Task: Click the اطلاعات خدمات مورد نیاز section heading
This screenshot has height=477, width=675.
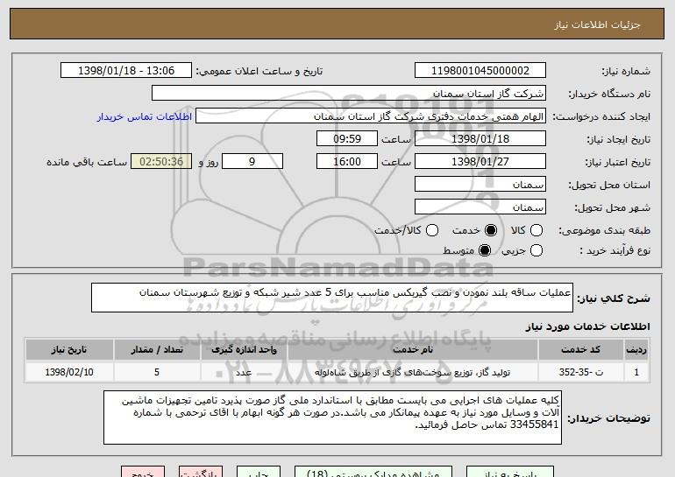Action: (x=587, y=326)
